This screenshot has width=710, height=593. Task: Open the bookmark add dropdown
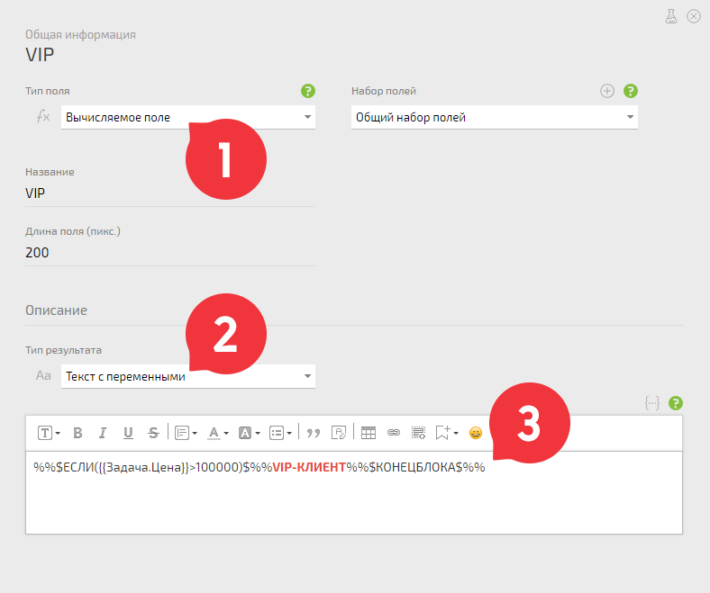(447, 433)
